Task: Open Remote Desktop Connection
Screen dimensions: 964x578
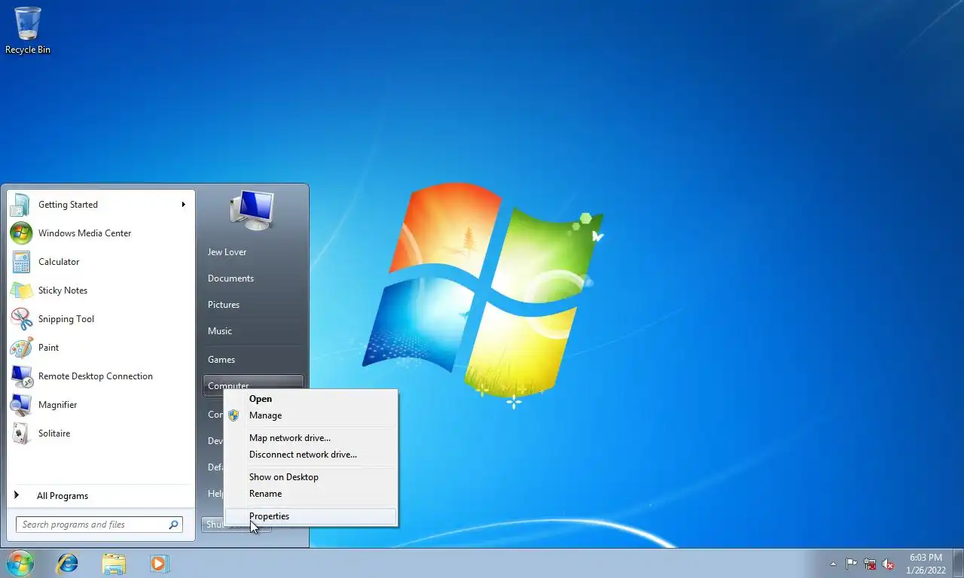Action: click(x=101, y=376)
